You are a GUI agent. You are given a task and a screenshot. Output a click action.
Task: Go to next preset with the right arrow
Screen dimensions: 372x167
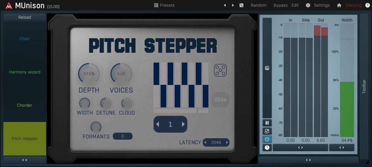(233, 5)
